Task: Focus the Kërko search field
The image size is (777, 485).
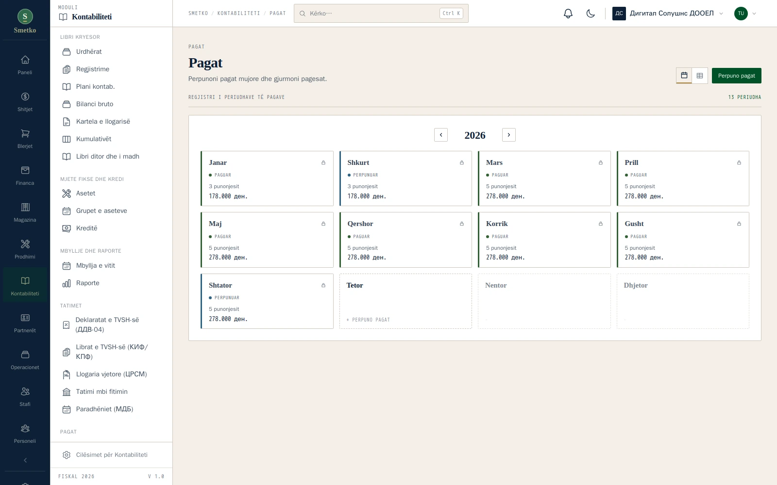Action: 381,14
